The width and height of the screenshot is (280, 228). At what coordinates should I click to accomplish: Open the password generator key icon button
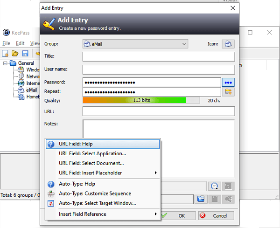click(228, 92)
